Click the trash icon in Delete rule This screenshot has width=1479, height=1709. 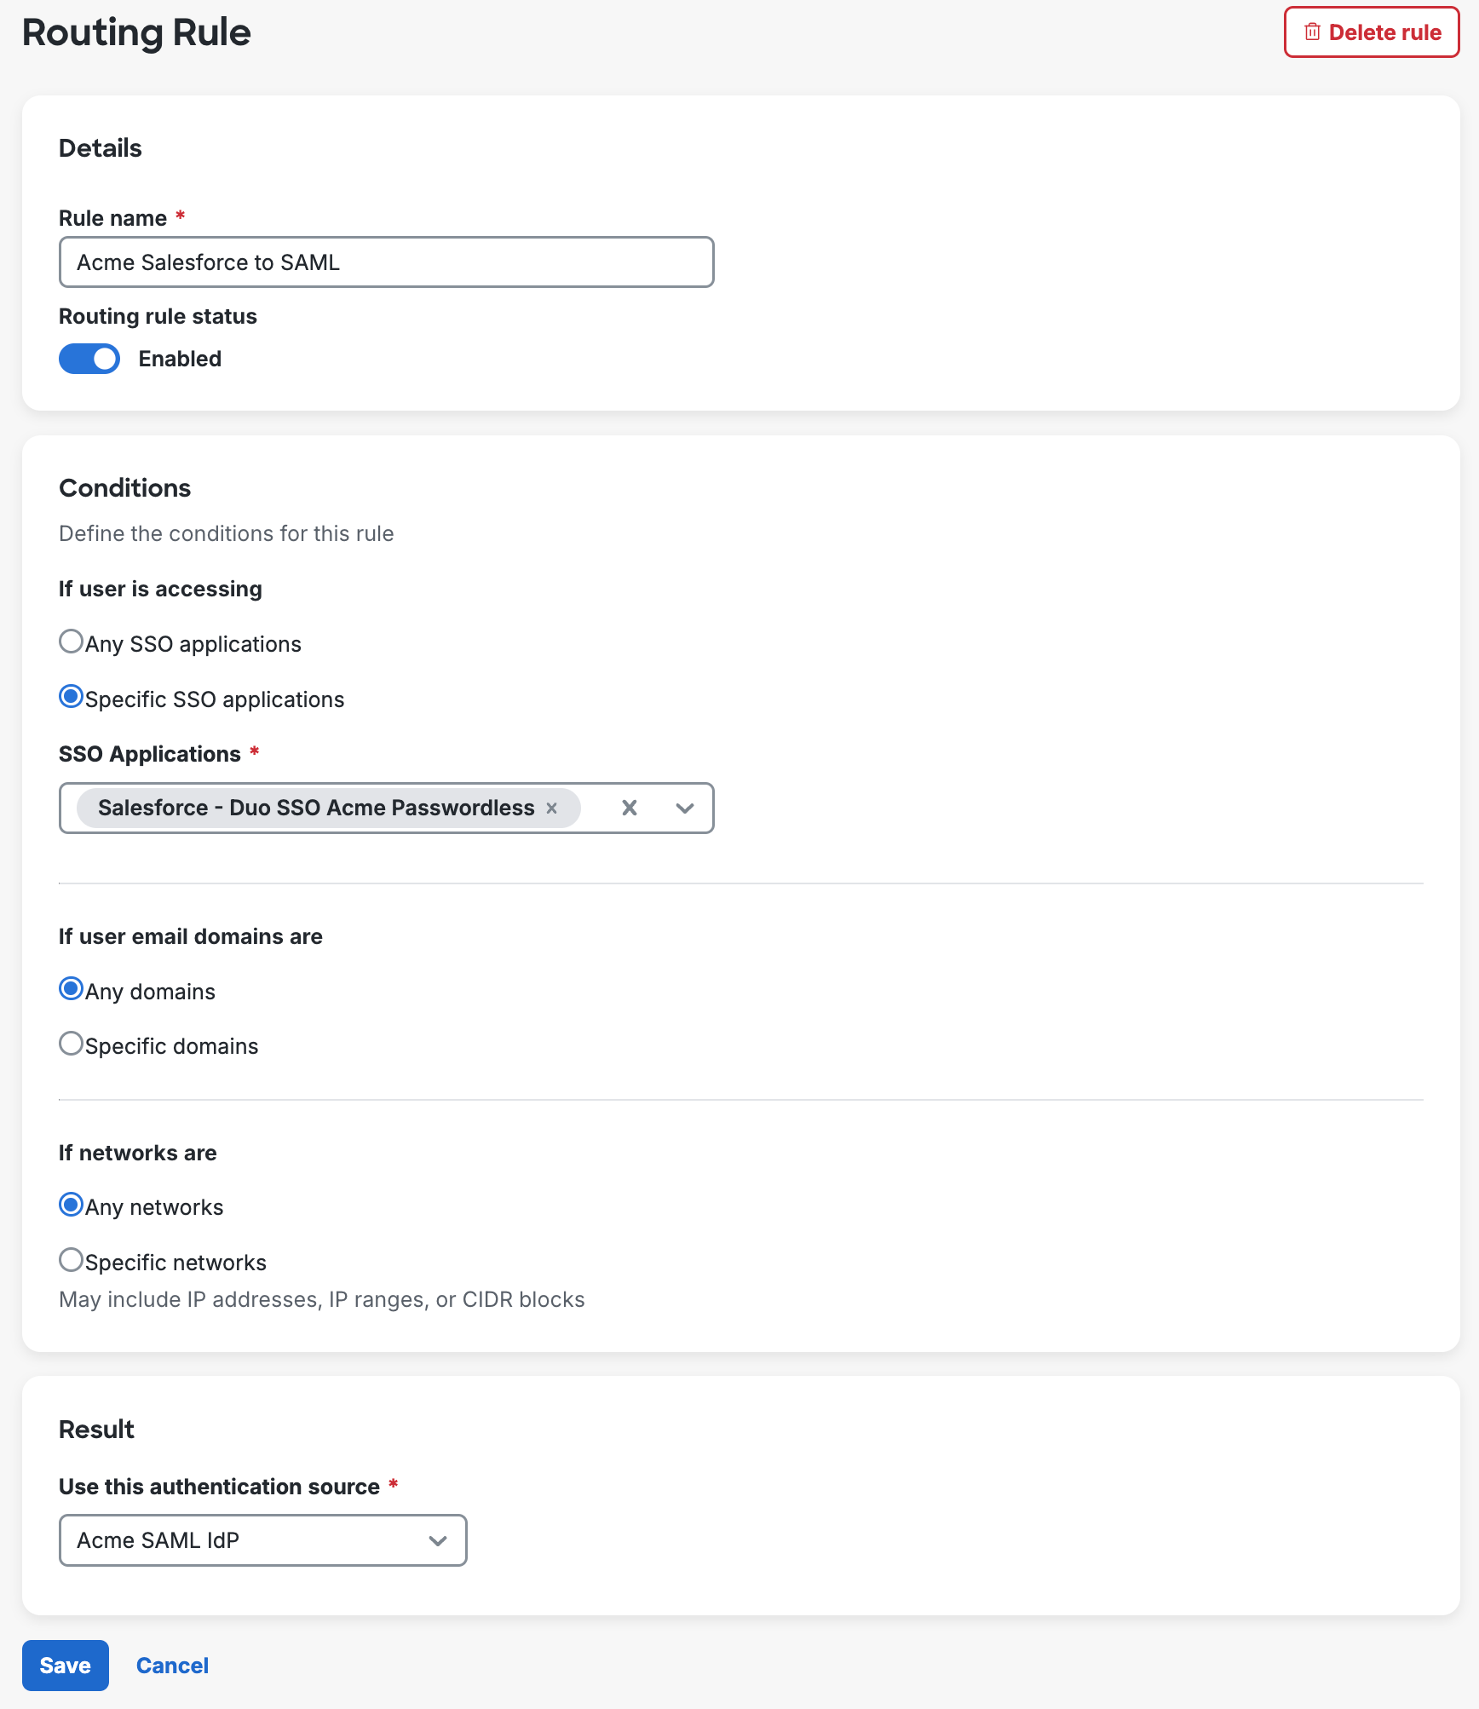pyautogui.click(x=1311, y=32)
